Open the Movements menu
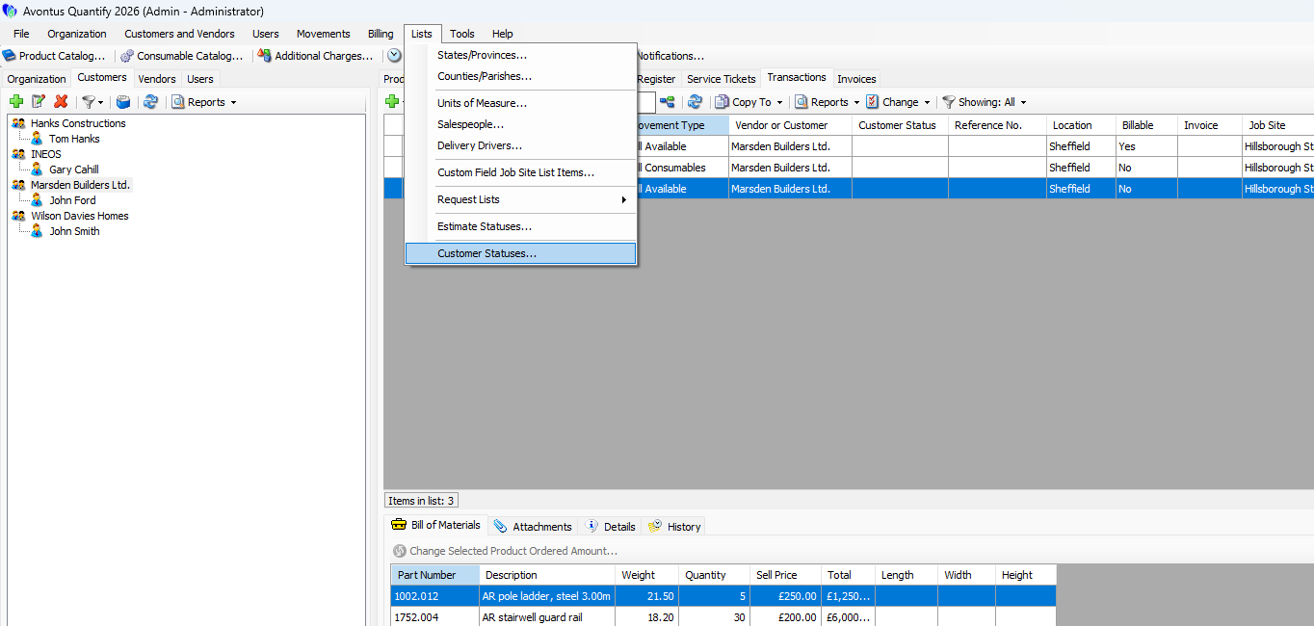 tap(323, 34)
